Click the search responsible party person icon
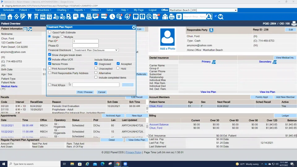Viewport: 297px width, 167px height. [209, 17]
